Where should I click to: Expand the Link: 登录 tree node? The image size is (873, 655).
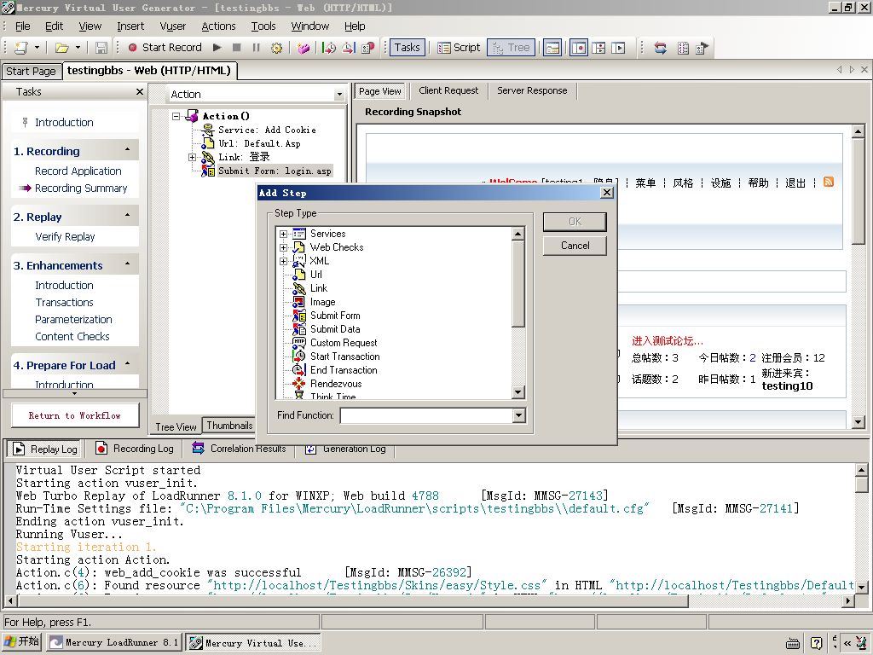point(192,157)
